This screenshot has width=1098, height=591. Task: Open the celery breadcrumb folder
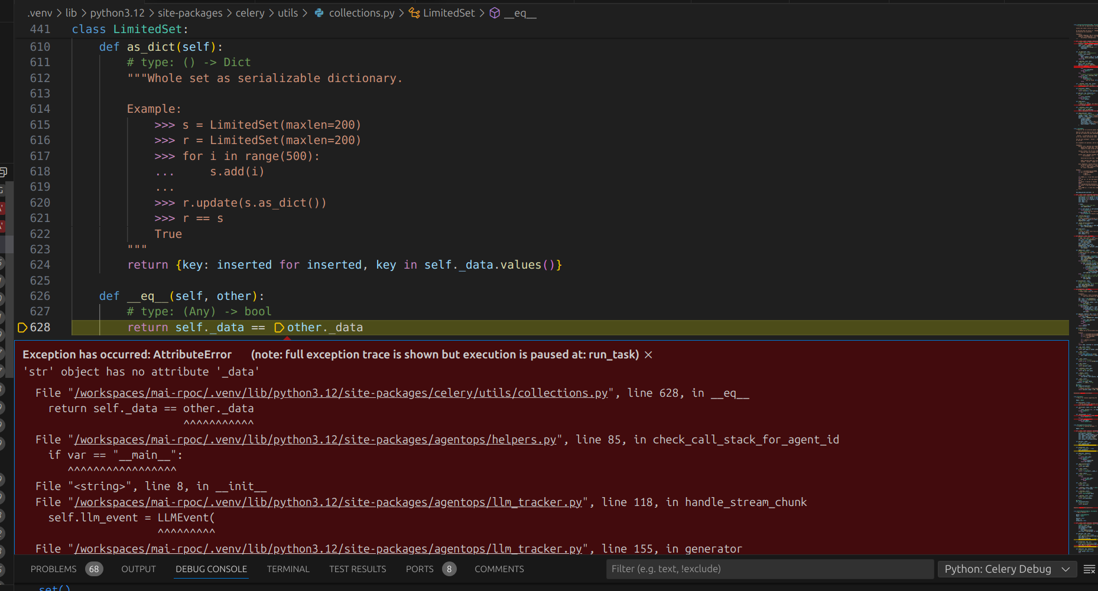(250, 13)
